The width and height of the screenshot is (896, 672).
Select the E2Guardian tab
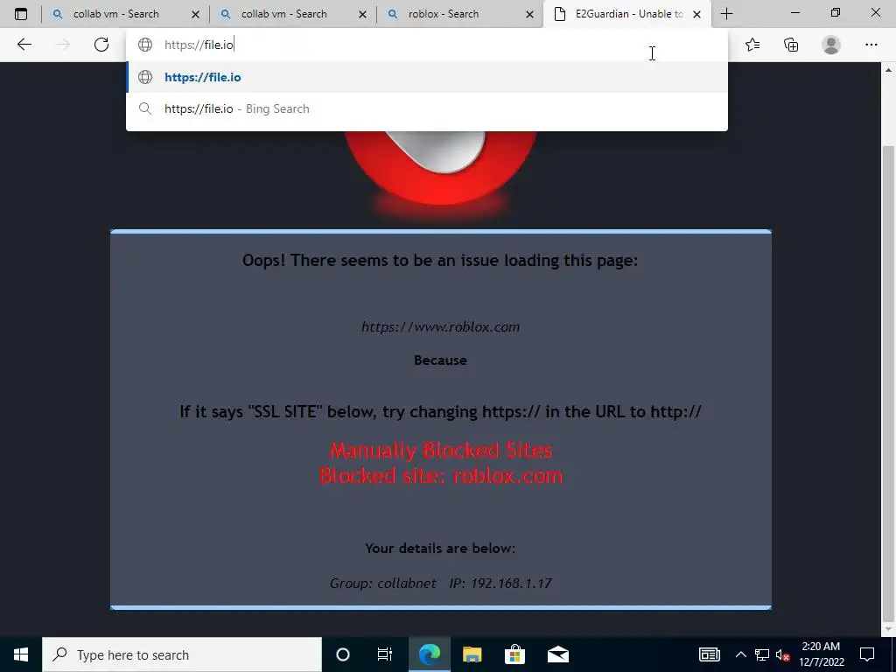628,14
